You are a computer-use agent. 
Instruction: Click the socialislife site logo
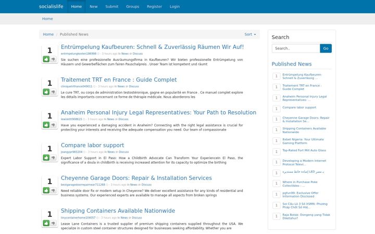[x=51, y=6]
